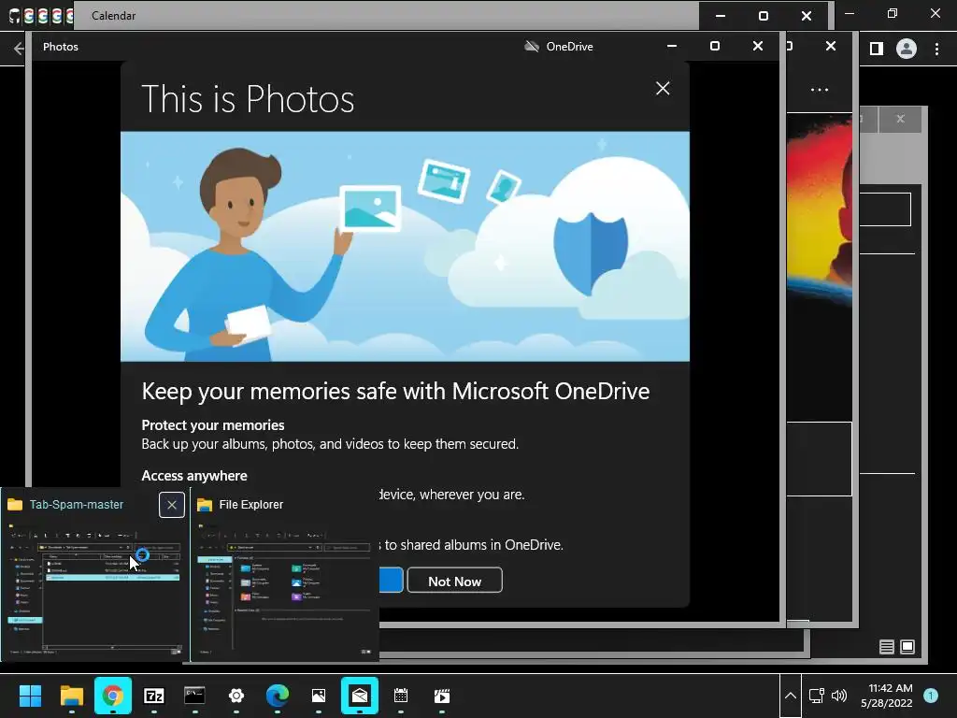This screenshot has width=957, height=718.
Task: Switch to details view in File Explorer
Action: pos(886,647)
